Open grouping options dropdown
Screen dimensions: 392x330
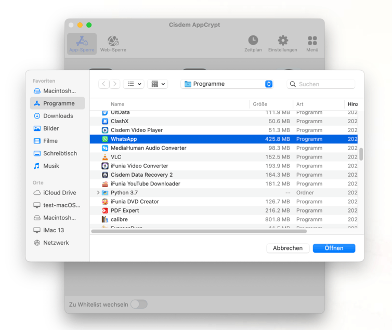158,84
